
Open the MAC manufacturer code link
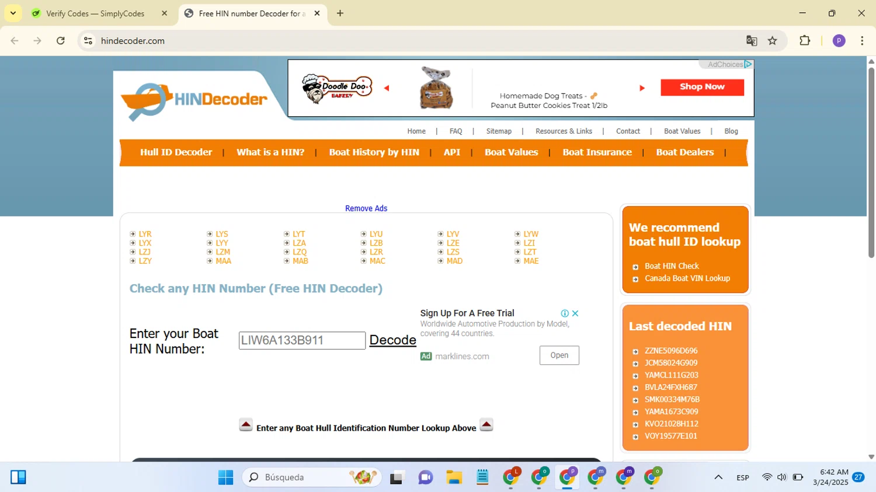click(377, 261)
